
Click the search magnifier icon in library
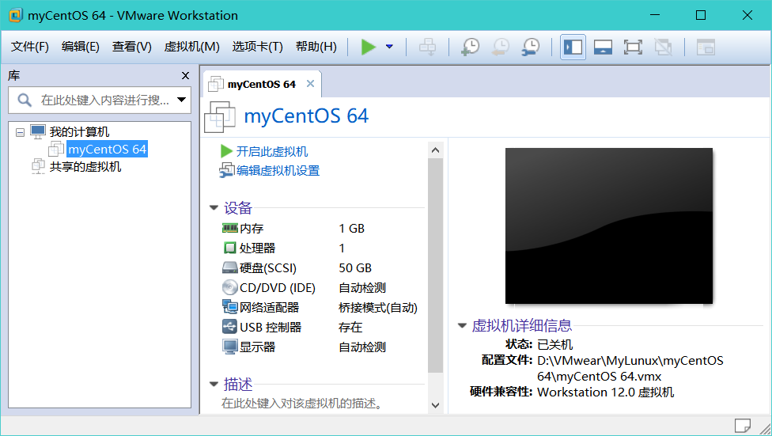pyautogui.click(x=24, y=100)
